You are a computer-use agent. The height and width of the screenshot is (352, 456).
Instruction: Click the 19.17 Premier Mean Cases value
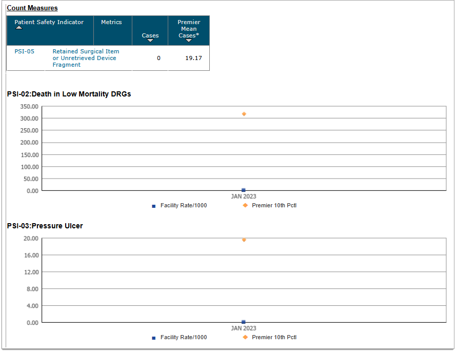[x=193, y=58]
